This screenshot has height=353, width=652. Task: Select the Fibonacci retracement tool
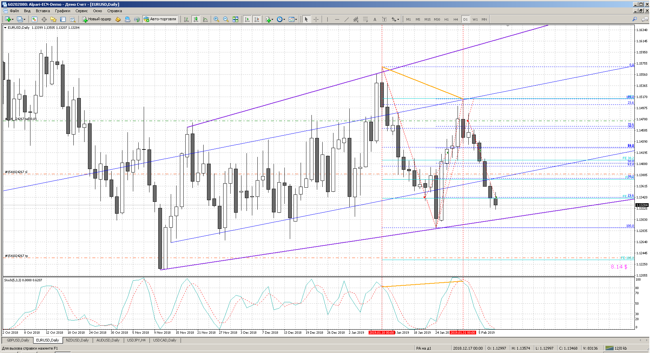pos(365,19)
